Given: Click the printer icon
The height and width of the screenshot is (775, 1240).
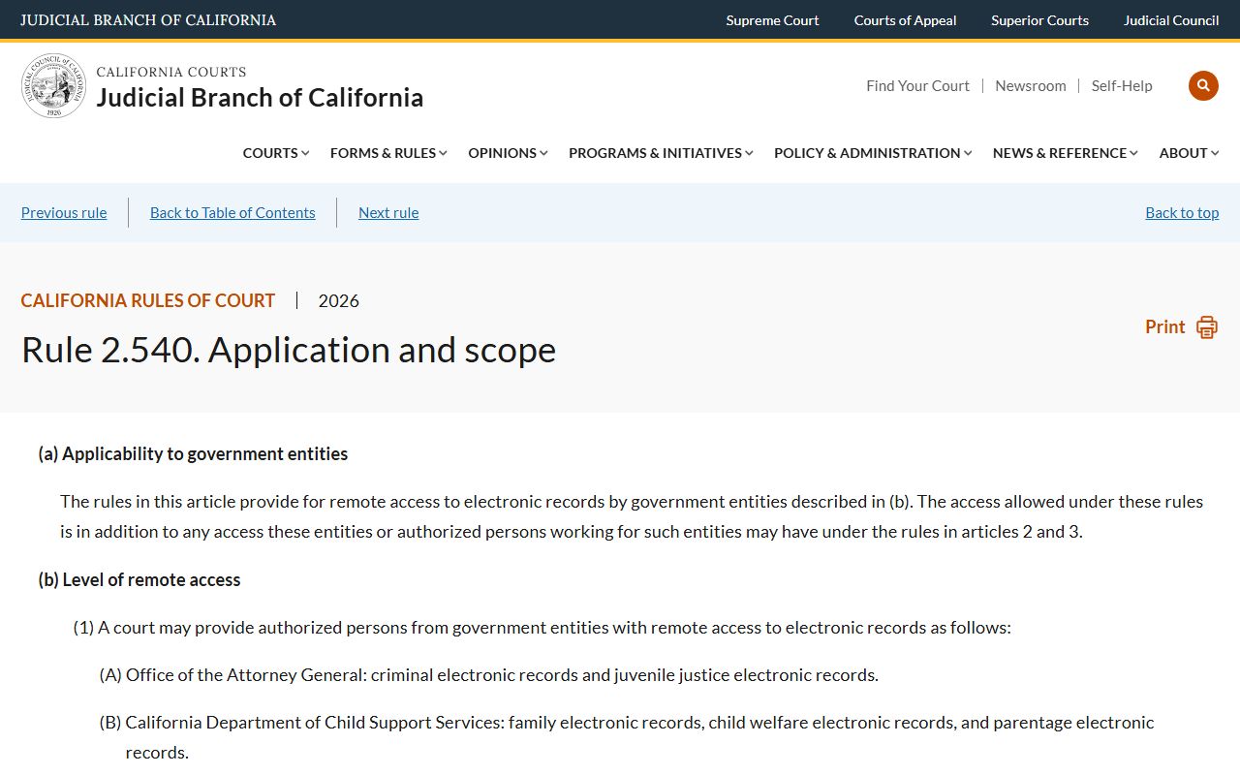Looking at the screenshot, I should 1206,327.
